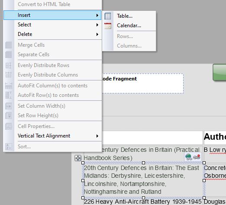Click the green button beside Code Fragment
Viewport: 226px width, 205px height.
[x=220, y=72]
